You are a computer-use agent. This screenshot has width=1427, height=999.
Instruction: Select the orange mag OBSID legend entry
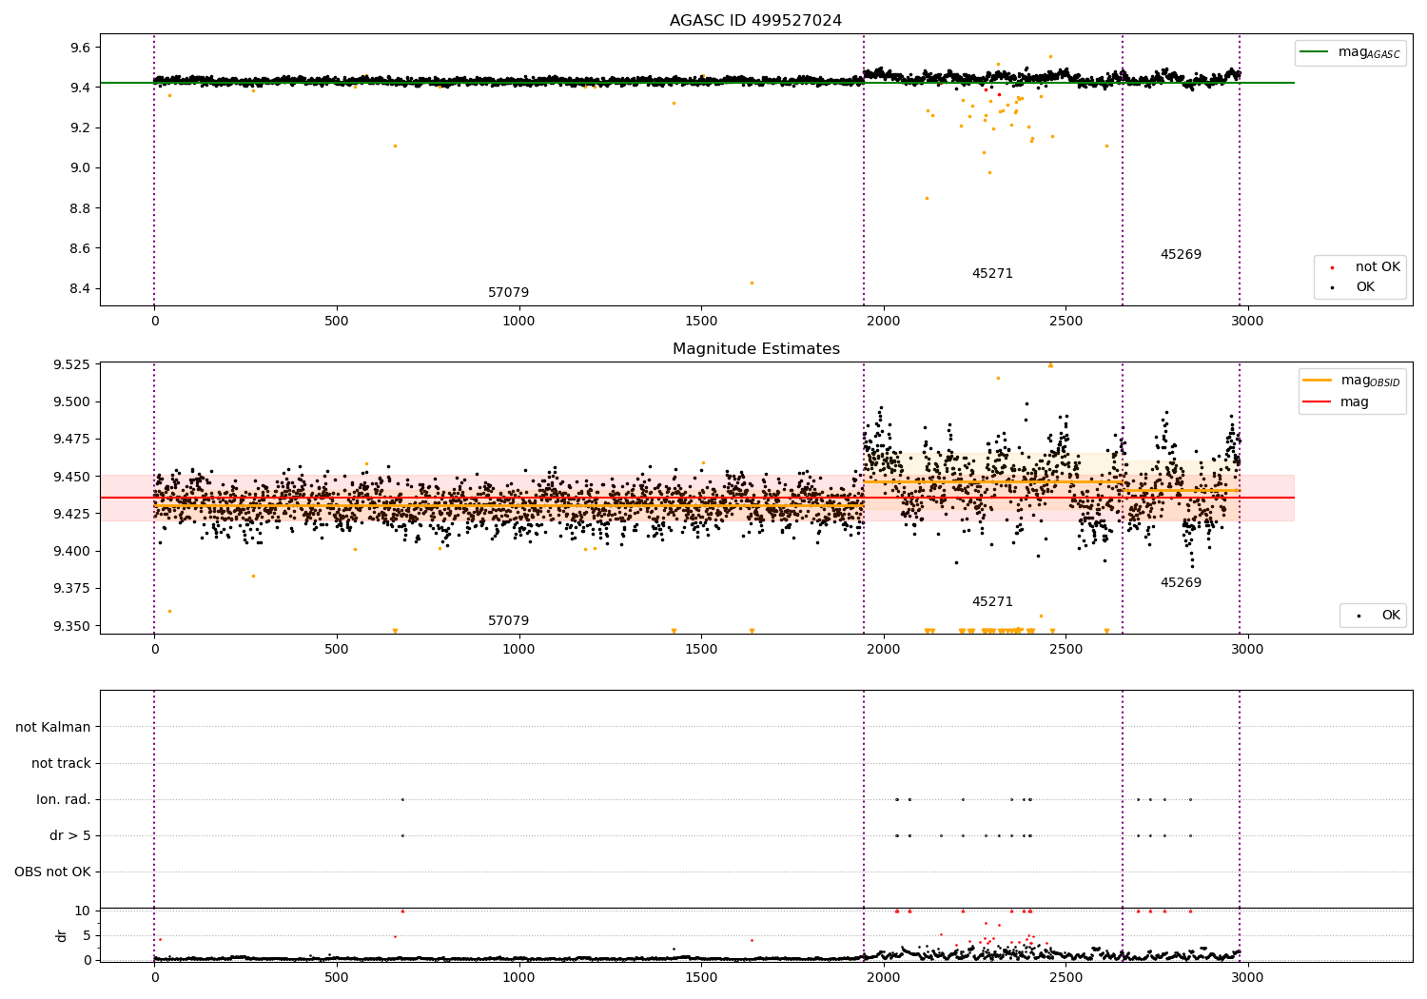coord(1352,381)
